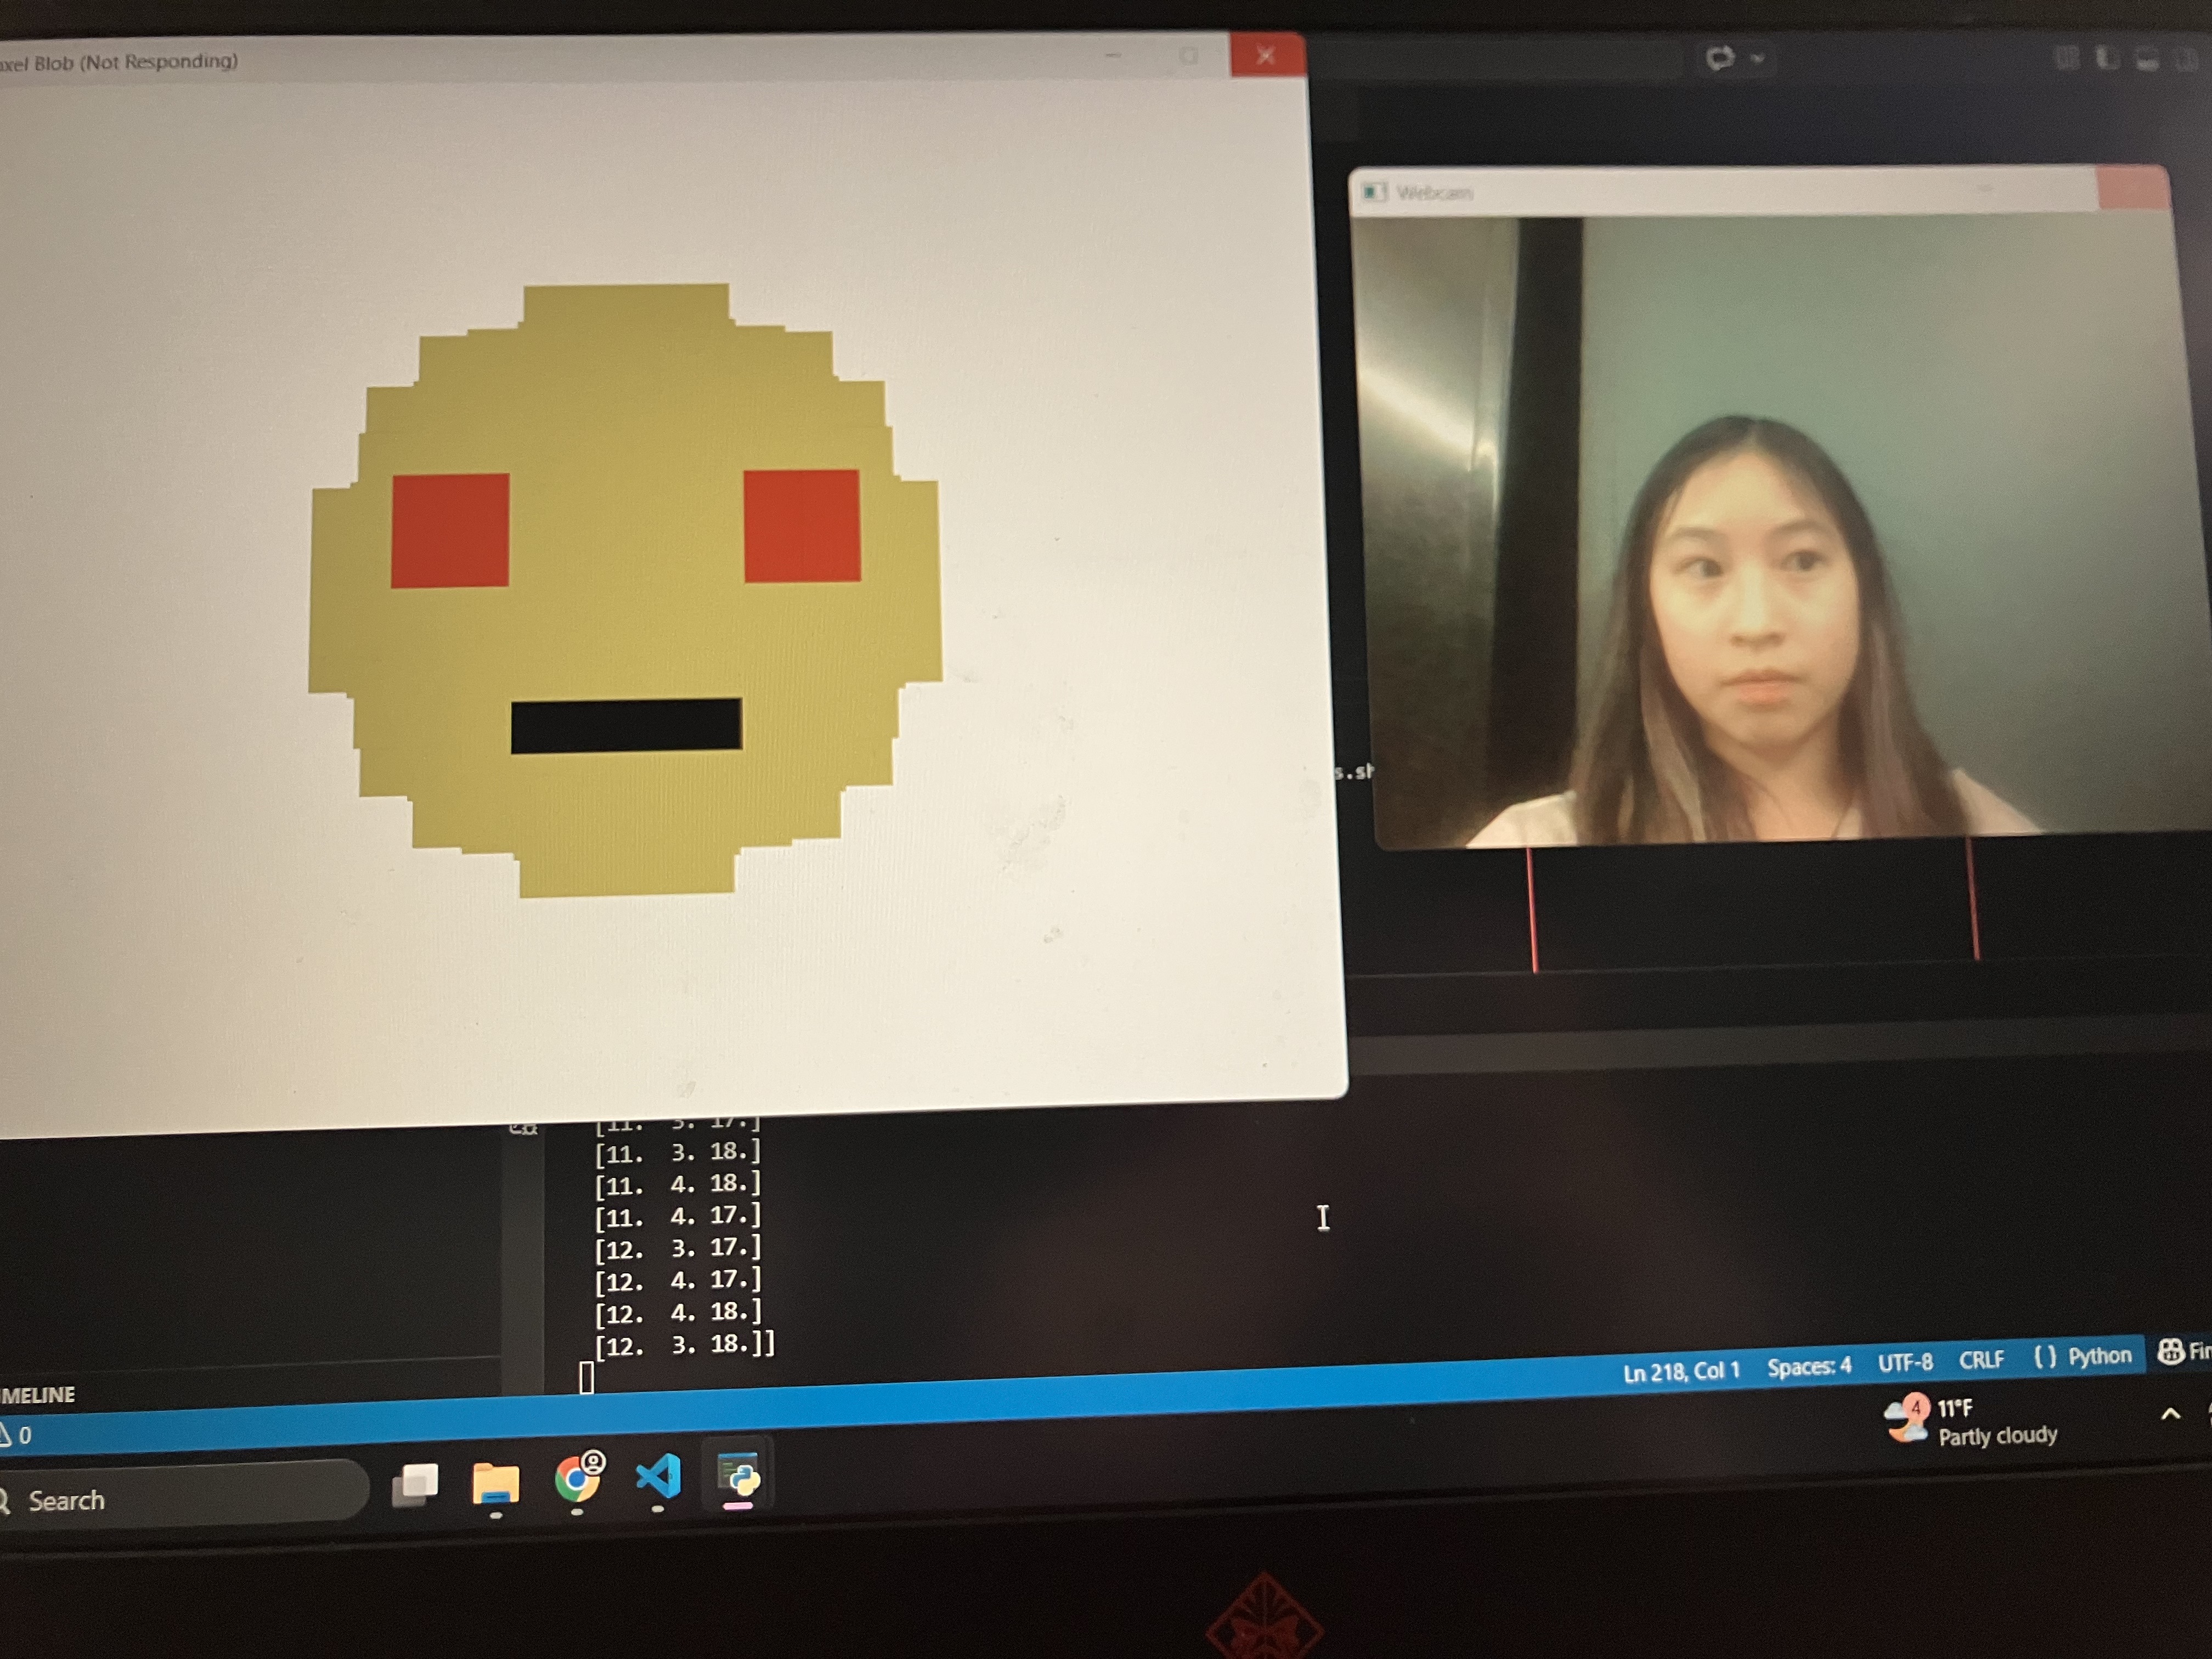
Task: Show hidden system tray icons
Action: 2170,1414
